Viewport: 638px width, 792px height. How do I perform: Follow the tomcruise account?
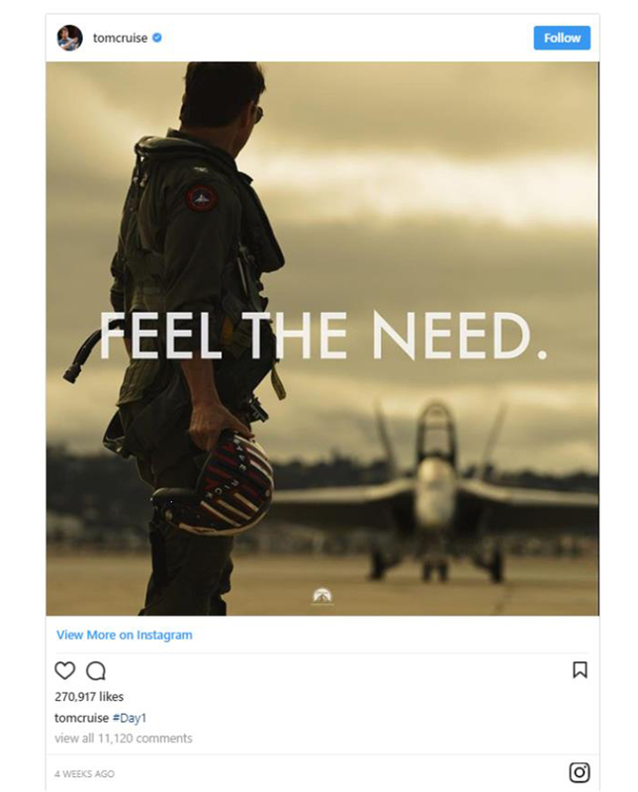pos(562,38)
